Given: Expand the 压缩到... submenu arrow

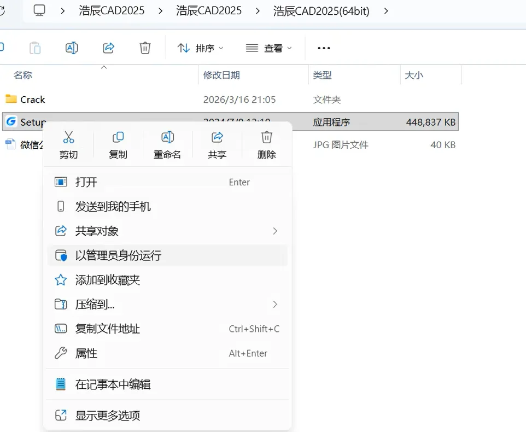Looking at the screenshot, I should 275,304.
